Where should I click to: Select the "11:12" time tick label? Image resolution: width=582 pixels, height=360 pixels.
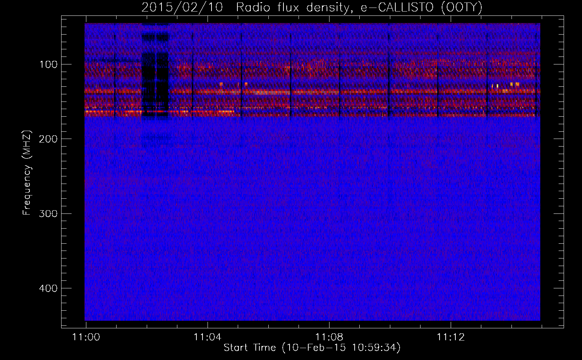451,337
